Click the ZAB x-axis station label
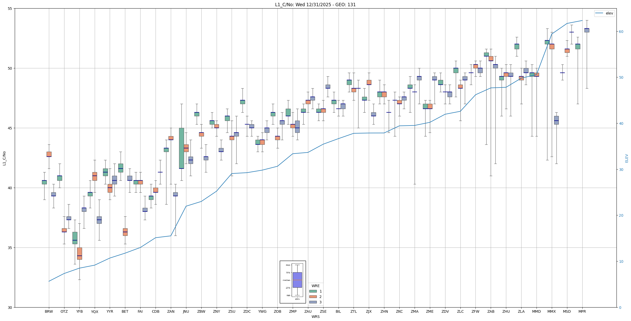 coord(491,311)
